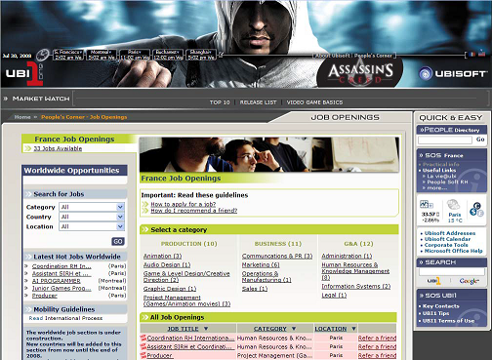Open How to apply for a job link

click(184, 204)
